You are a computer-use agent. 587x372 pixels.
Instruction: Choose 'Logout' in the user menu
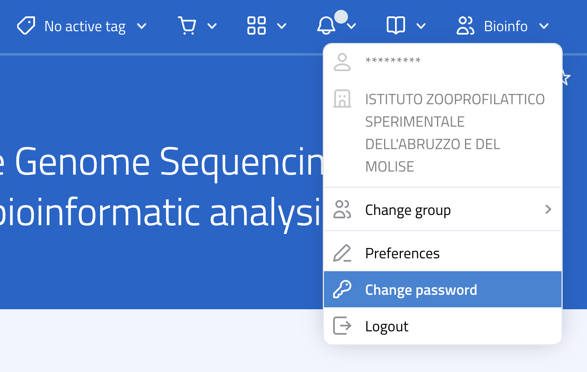click(387, 326)
